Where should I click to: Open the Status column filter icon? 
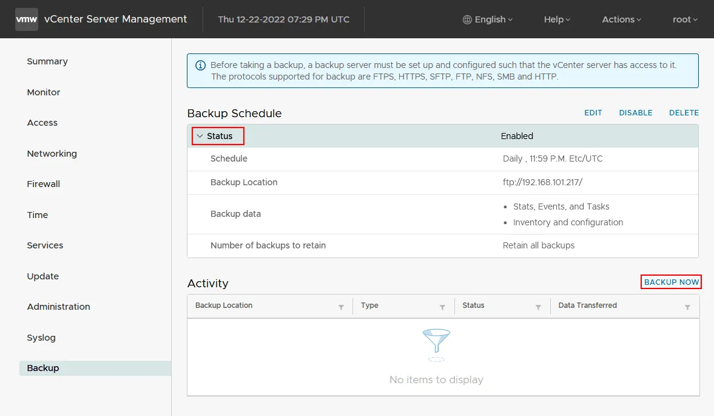point(538,307)
